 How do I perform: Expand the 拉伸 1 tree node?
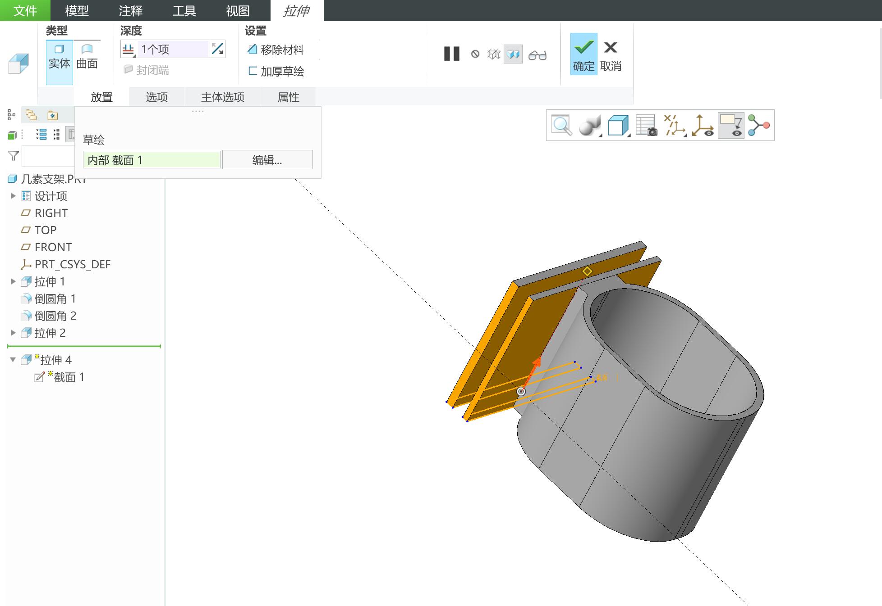click(13, 281)
